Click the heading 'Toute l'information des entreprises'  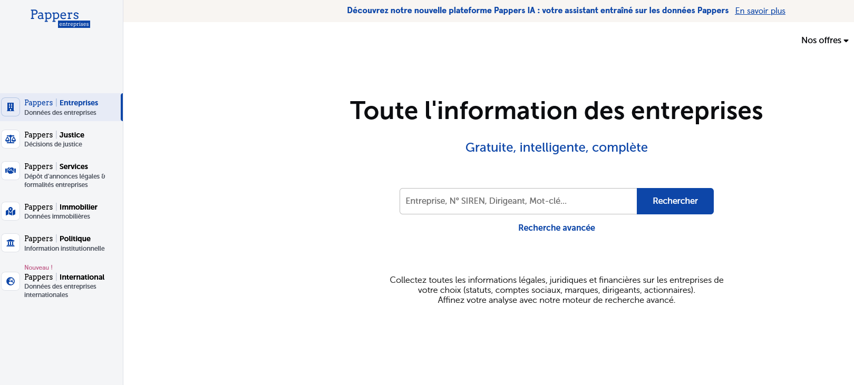pyautogui.click(x=557, y=111)
